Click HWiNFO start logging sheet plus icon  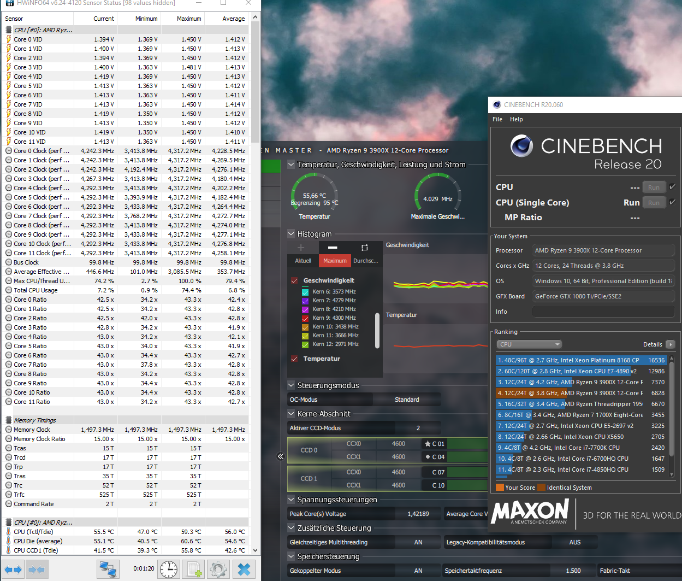click(x=193, y=570)
